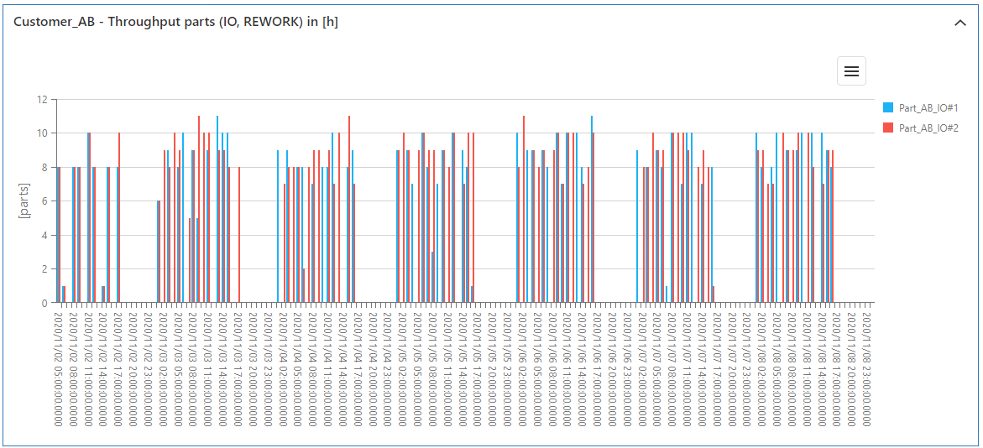This screenshot has width=983, height=448.
Task: Click the red bar reaching 11 on 2020/11/06
Action: [524, 210]
